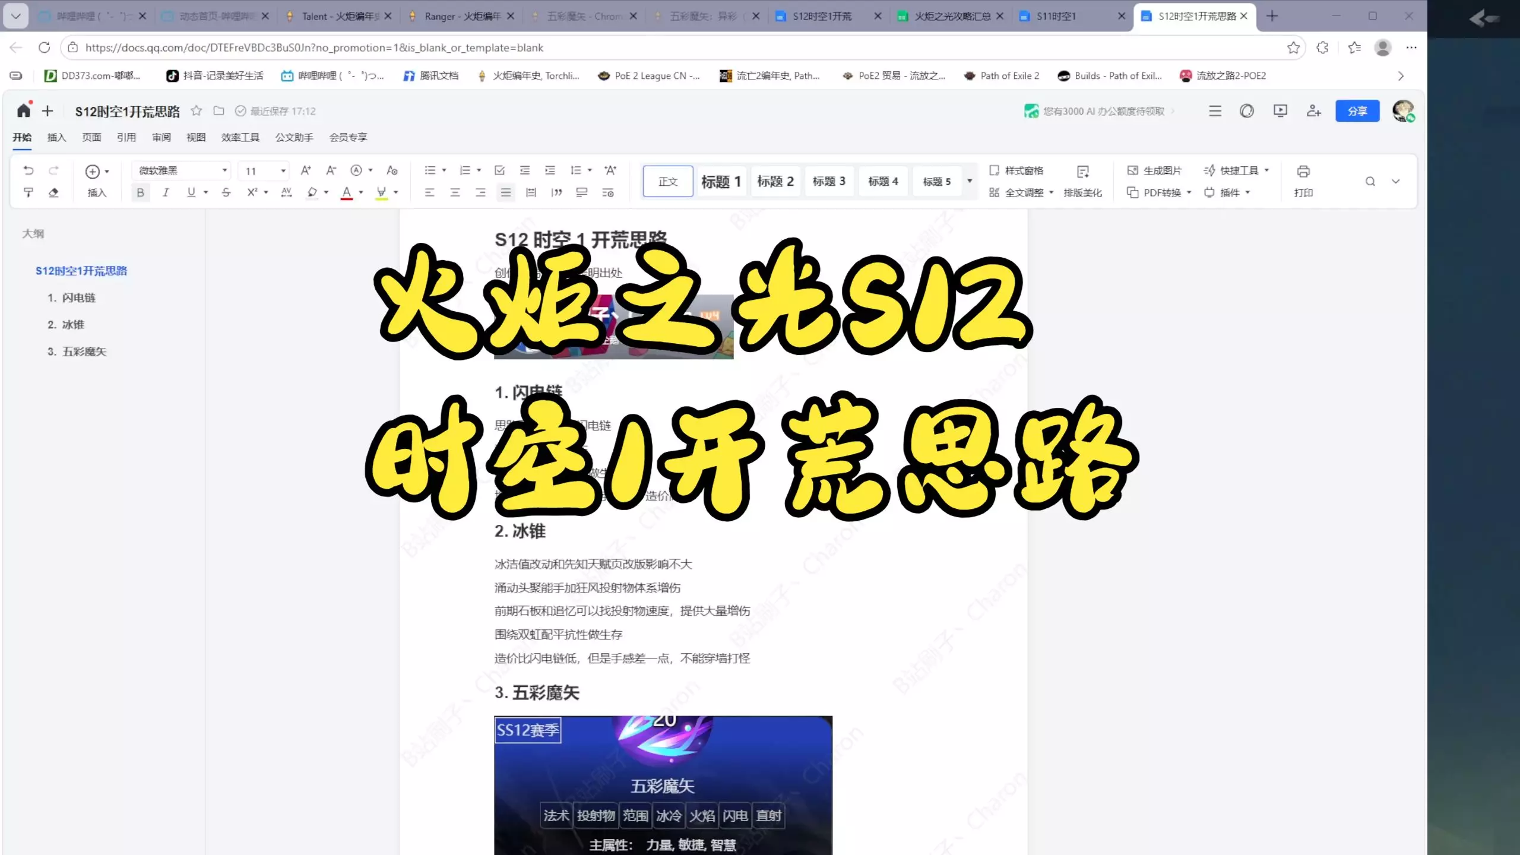Viewport: 1520px width, 855px height.
Task: Click the search magnifier in toolbar
Action: (x=1370, y=182)
